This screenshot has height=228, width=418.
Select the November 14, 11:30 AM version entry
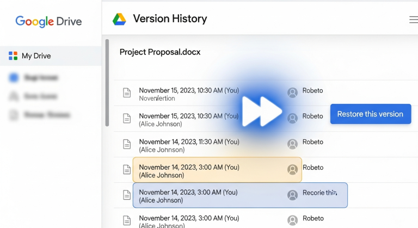(x=189, y=145)
